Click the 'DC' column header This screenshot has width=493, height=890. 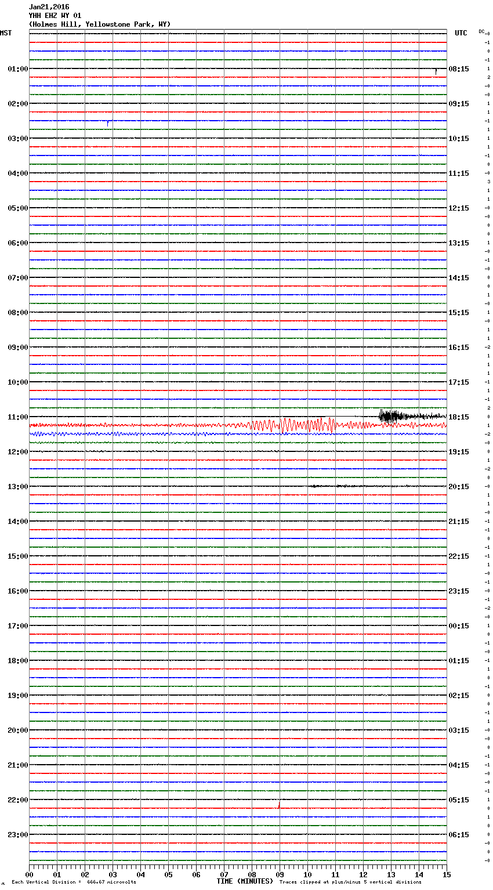coord(481,31)
